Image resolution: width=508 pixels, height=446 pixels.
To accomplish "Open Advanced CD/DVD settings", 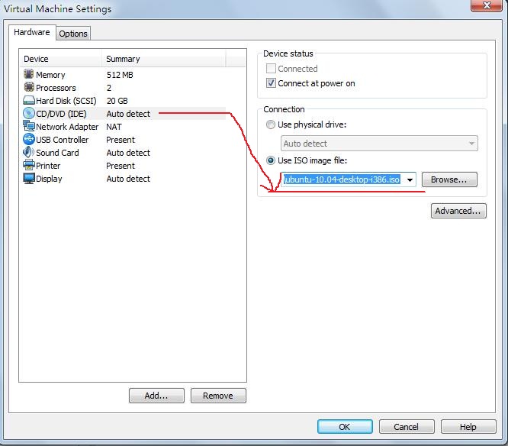I will click(x=458, y=211).
